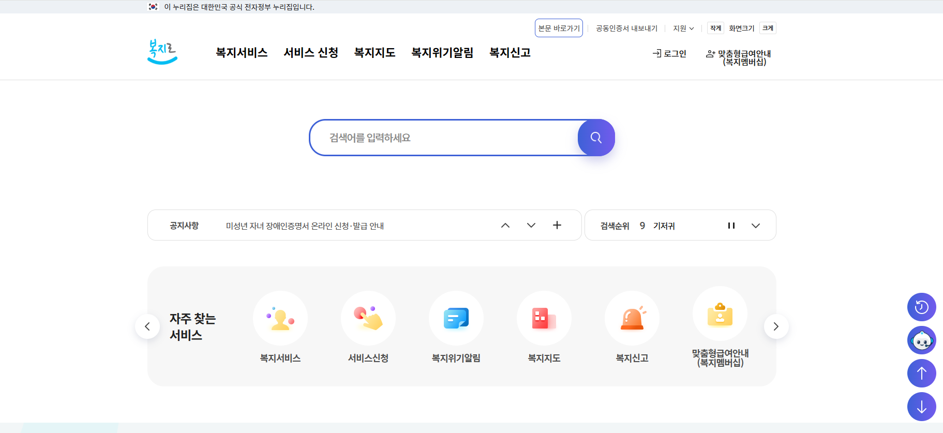Open the 지원 dropdown

683,28
